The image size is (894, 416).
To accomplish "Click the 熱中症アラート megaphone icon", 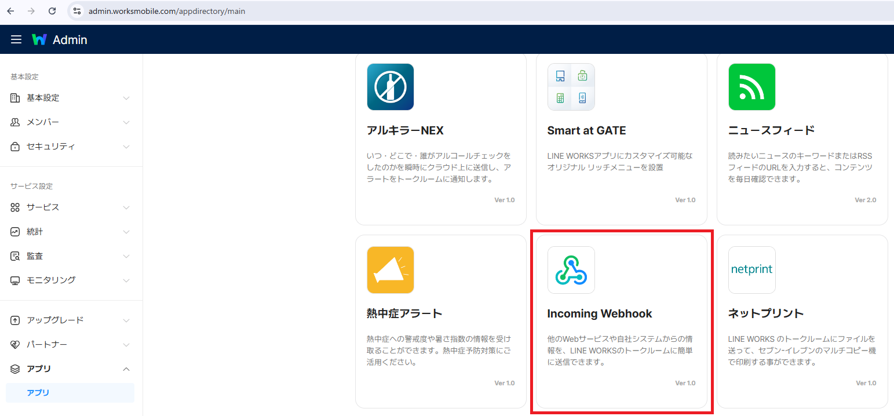I will [391, 270].
